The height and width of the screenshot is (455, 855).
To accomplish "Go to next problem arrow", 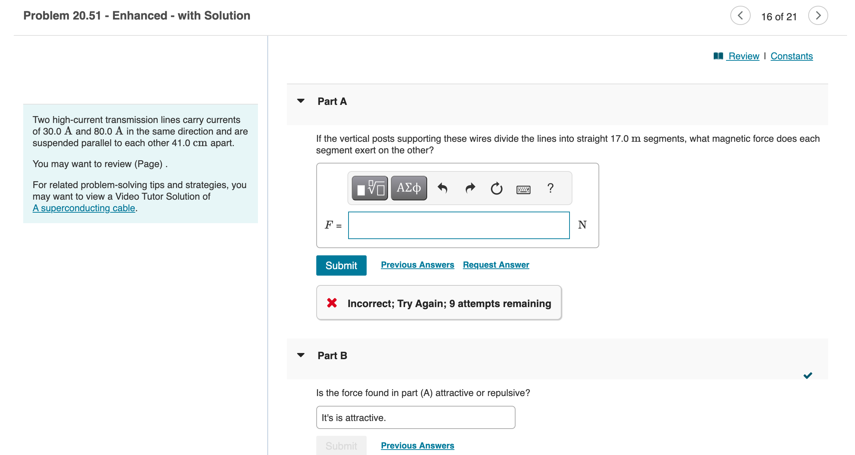I will pos(818,16).
